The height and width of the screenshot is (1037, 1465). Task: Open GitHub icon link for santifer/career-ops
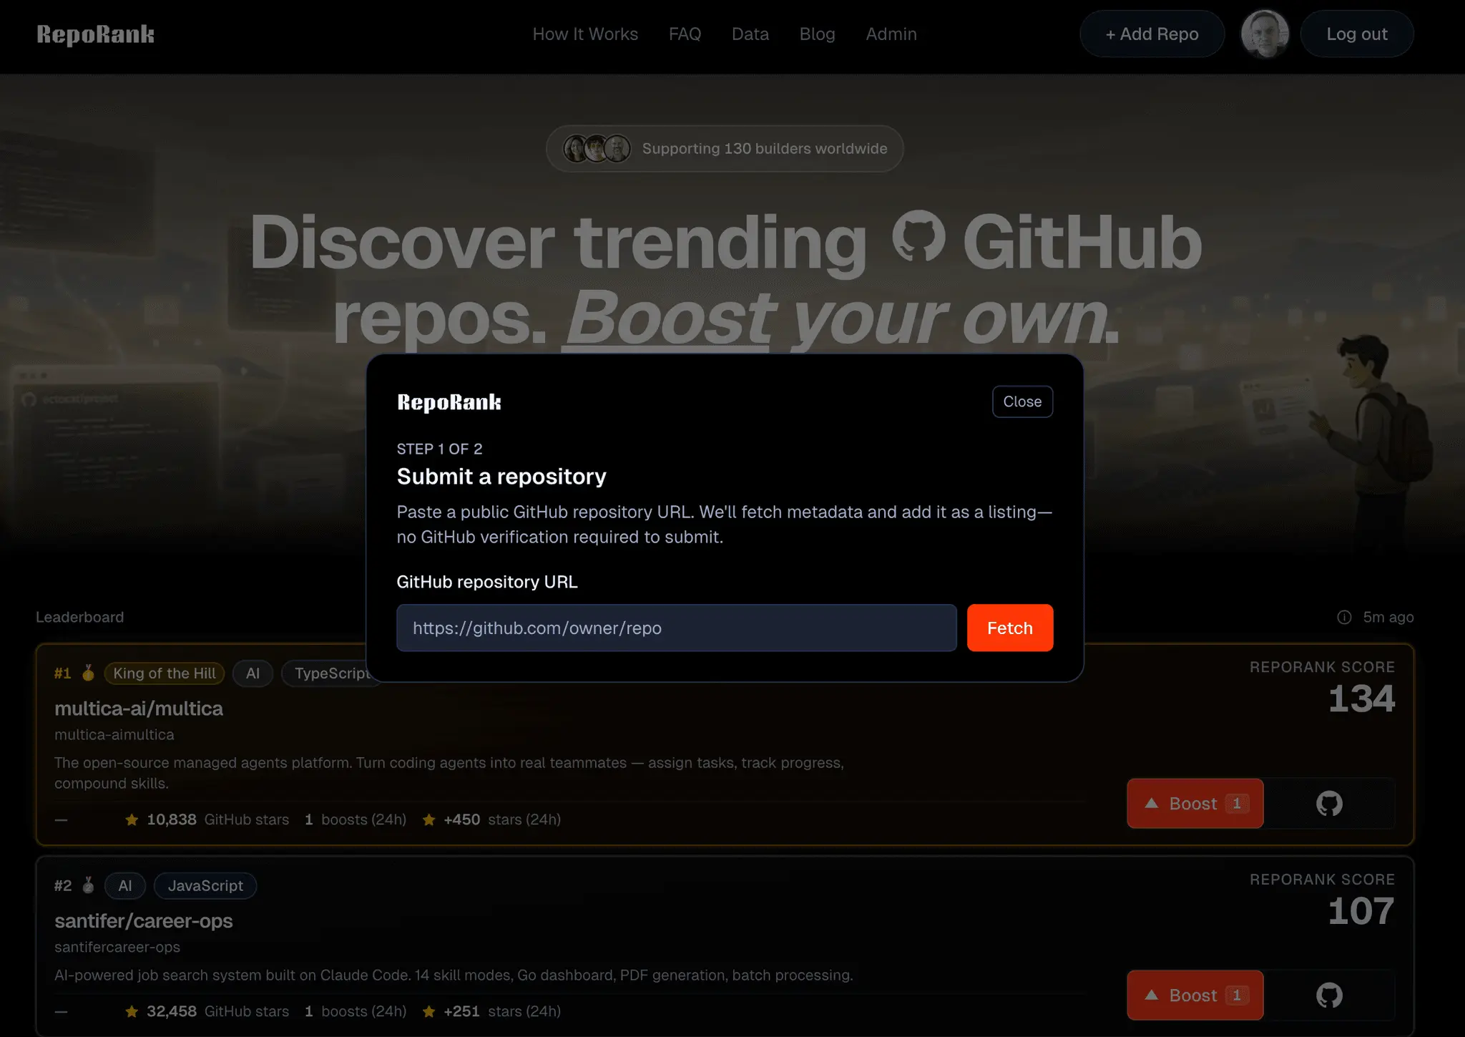[x=1329, y=995]
